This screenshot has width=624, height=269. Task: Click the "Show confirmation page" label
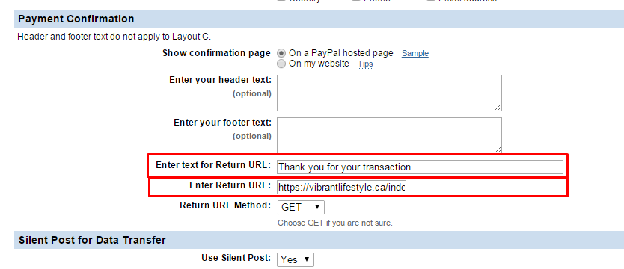pyautogui.click(x=216, y=53)
